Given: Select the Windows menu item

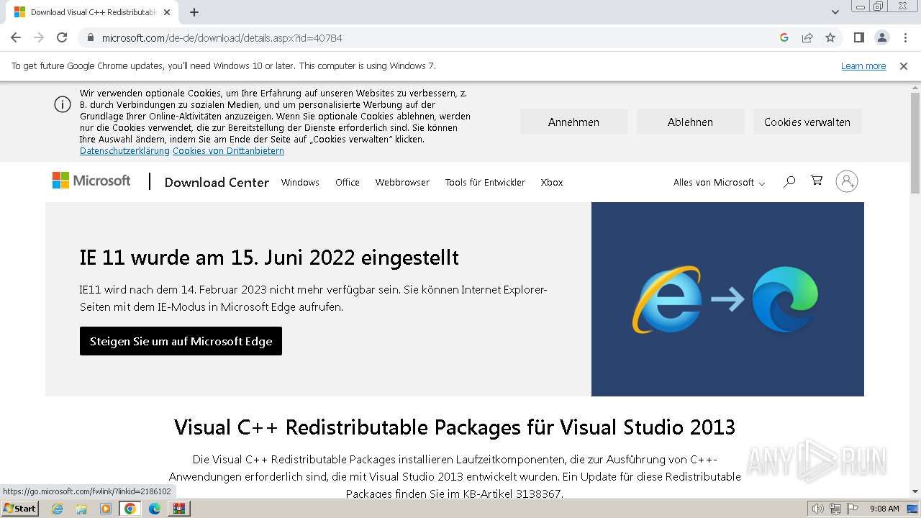Looking at the screenshot, I should coord(300,182).
